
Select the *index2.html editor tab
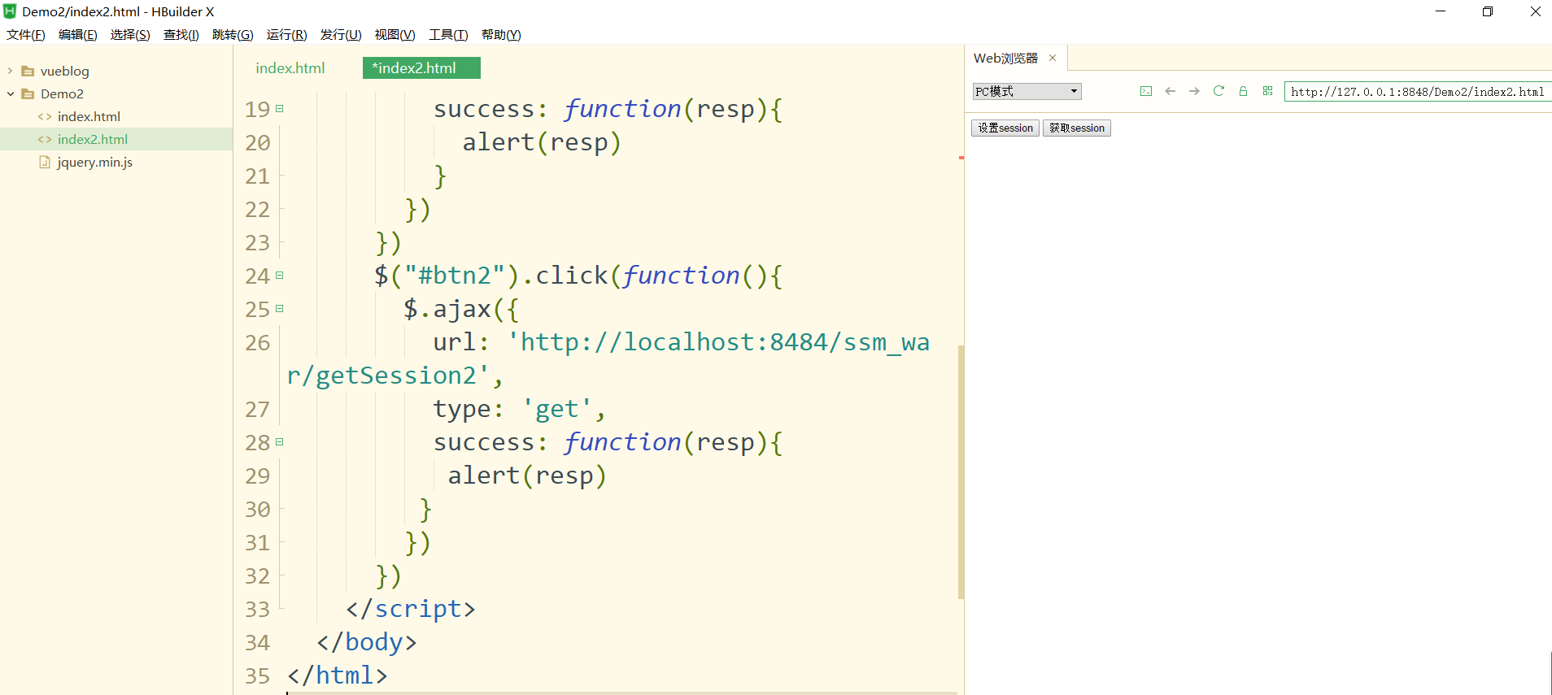[421, 68]
